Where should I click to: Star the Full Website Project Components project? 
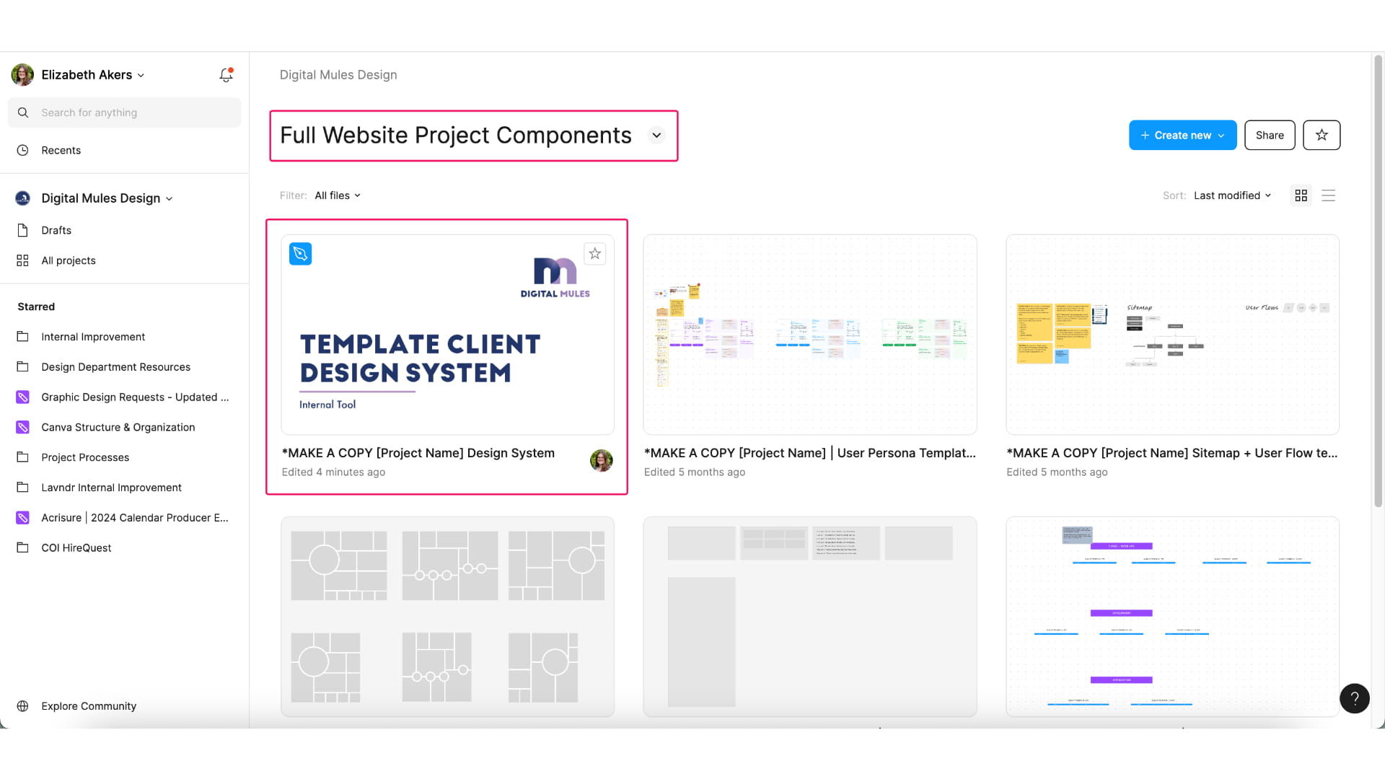point(1322,135)
